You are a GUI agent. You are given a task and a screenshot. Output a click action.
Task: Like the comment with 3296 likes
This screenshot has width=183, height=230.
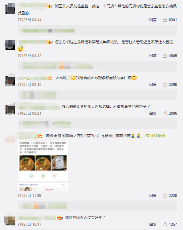pyautogui.click(x=165, y=85)
